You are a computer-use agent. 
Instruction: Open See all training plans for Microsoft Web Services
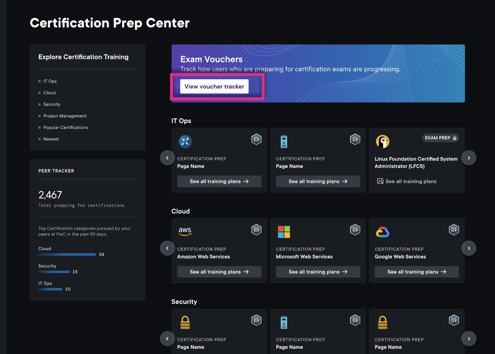click(318, 272)
